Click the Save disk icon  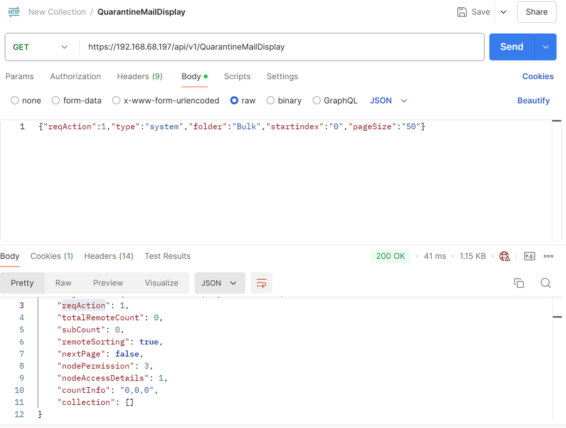pos(462,12)
